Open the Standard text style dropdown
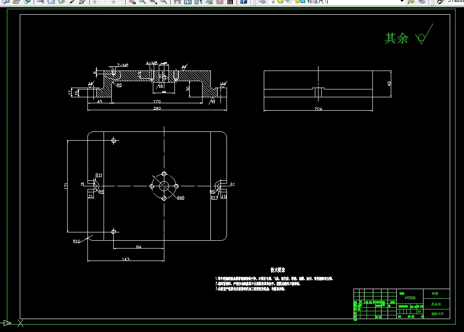This screenshot has height=332, width=464. click(x=456, y=1)
